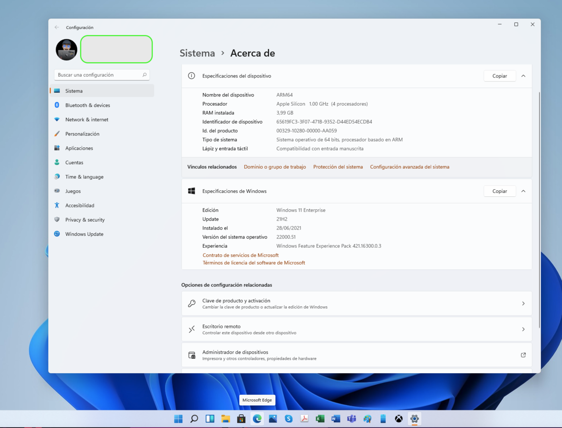
Task: Click the Settings gear in the taskbar
Action: point(414,418)
